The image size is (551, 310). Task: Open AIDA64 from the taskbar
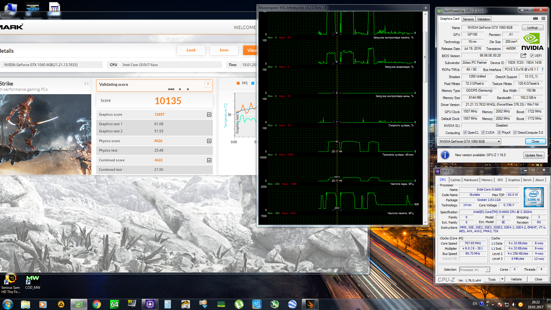tap(115, 304)
